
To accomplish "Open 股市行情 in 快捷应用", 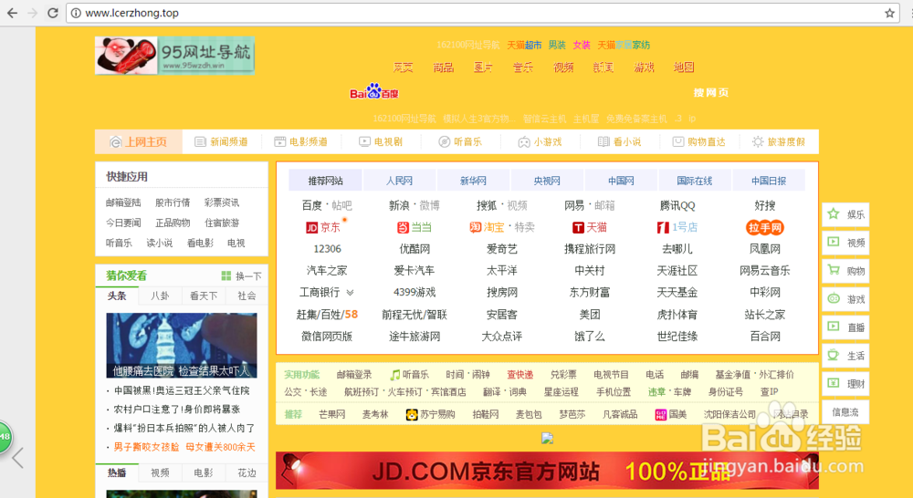I will (173, 202).
